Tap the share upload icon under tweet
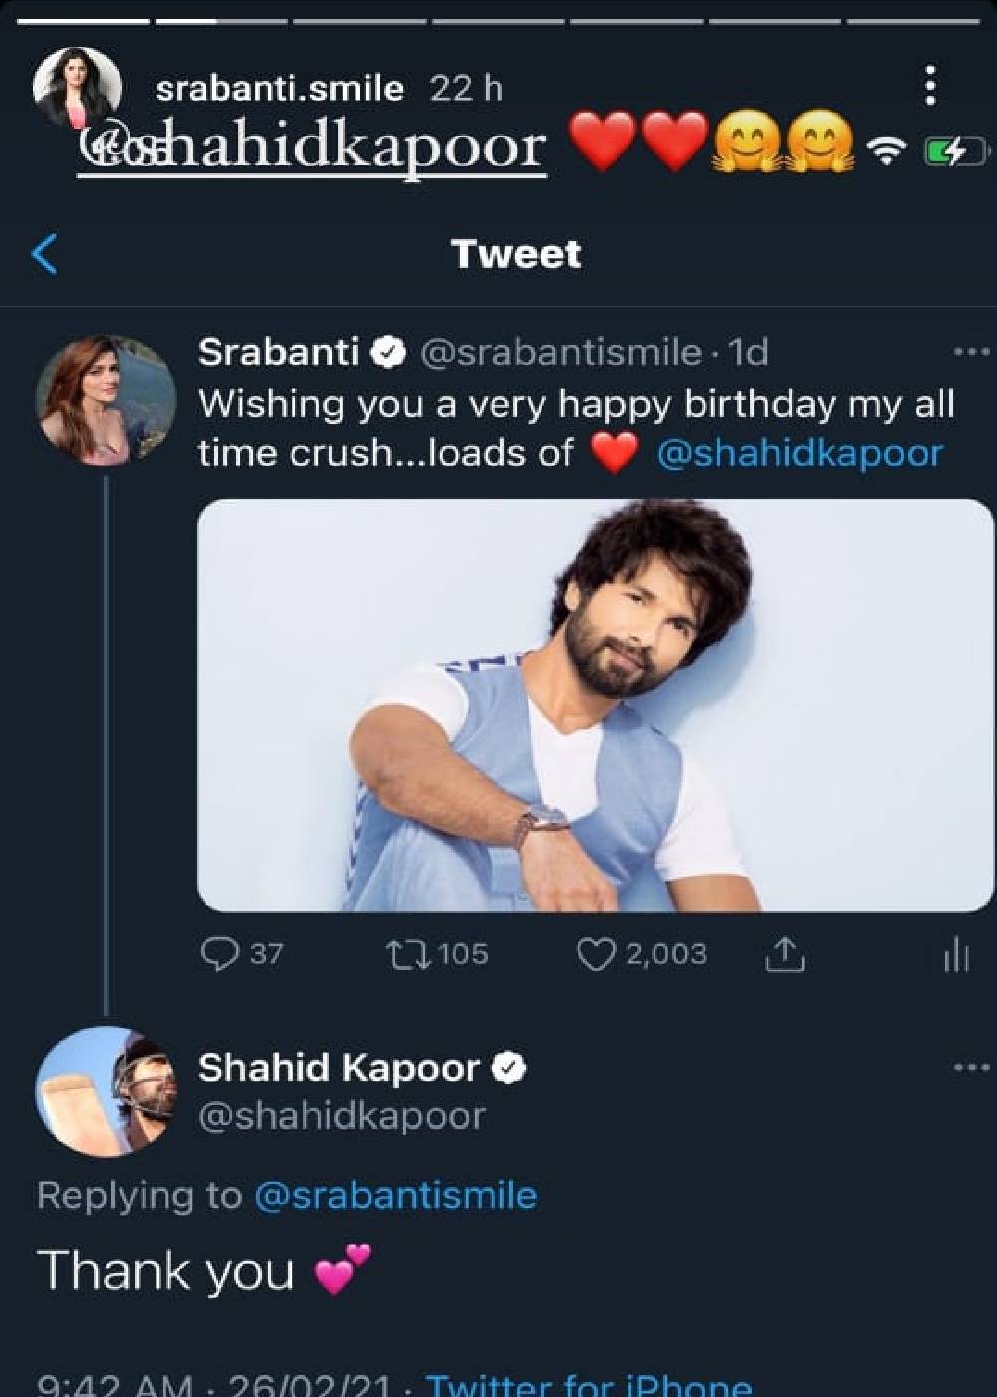 784,955
